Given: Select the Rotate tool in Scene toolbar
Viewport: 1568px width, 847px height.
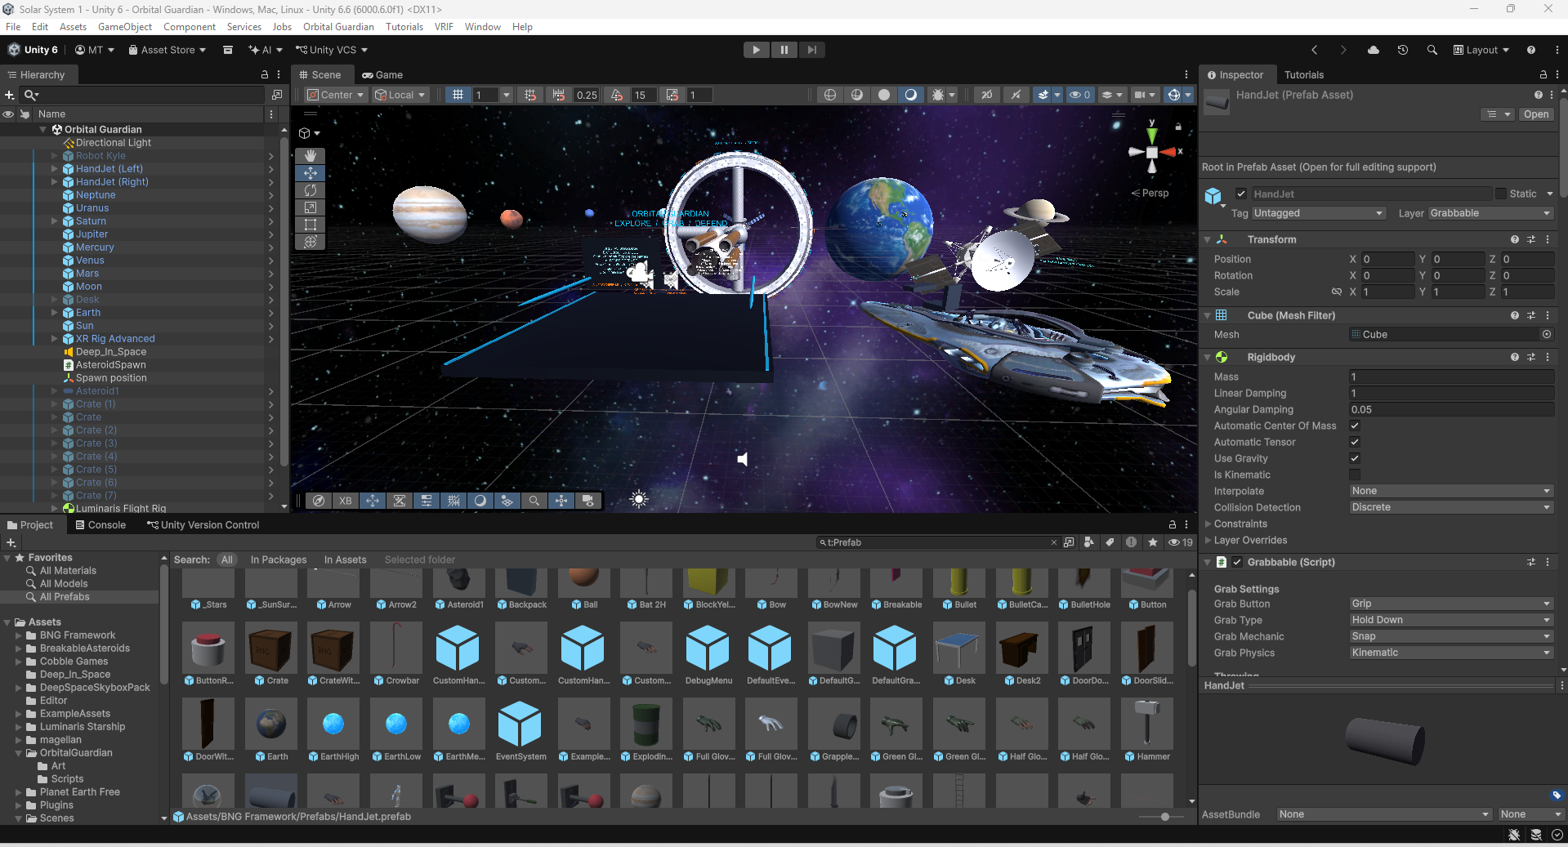Looking at the screenshot, I should coord(310,190).
